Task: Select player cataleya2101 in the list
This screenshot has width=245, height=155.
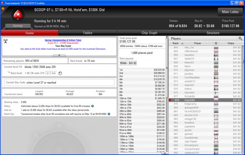Action: 205,153
